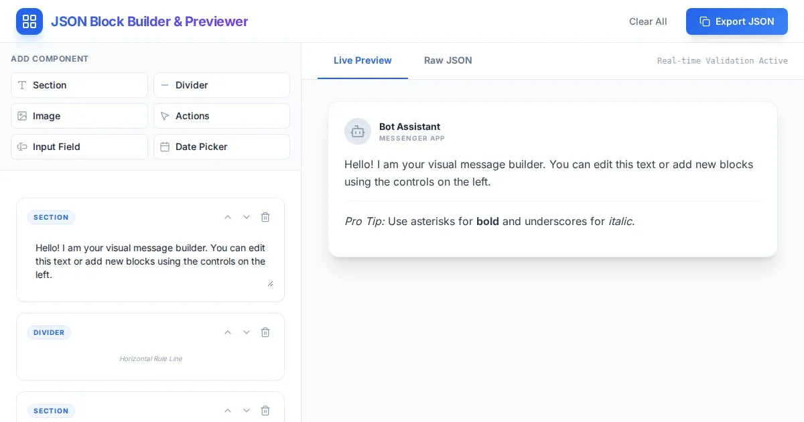Viewport: 804px width, 422px height.
Task: Move the first Section block down
Action: click(x=247, y=217)
